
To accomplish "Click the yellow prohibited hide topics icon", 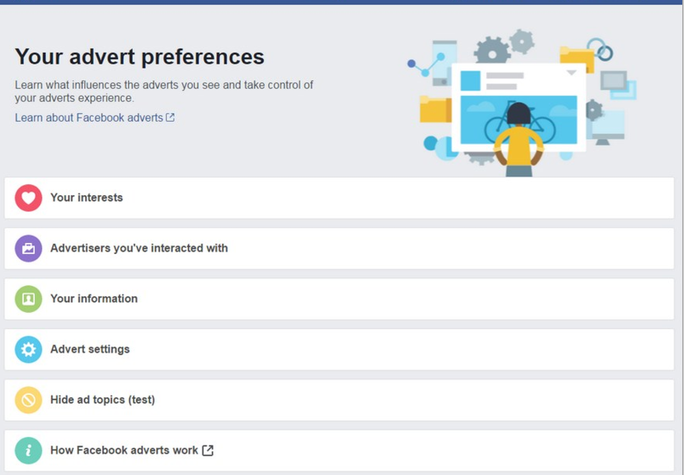I will click(x=28, y=400).
